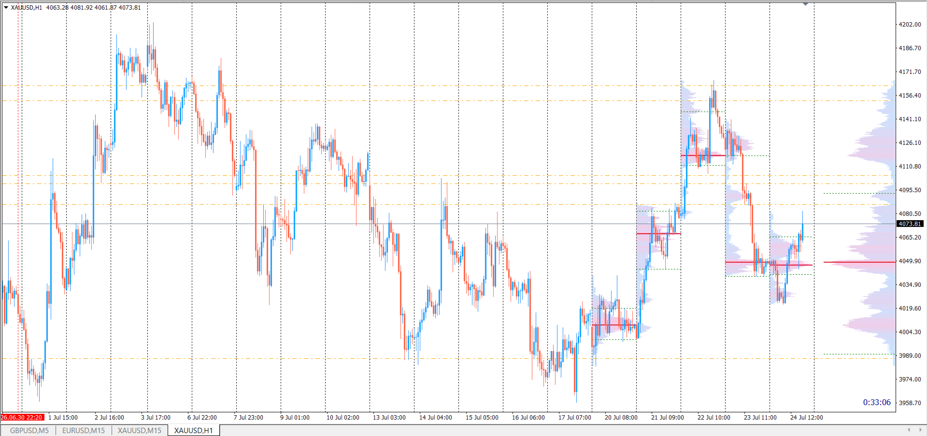This screenshot has height=436, width=927.
Task: Click the 4095.50 price scale label
Action: click(910, 190)
